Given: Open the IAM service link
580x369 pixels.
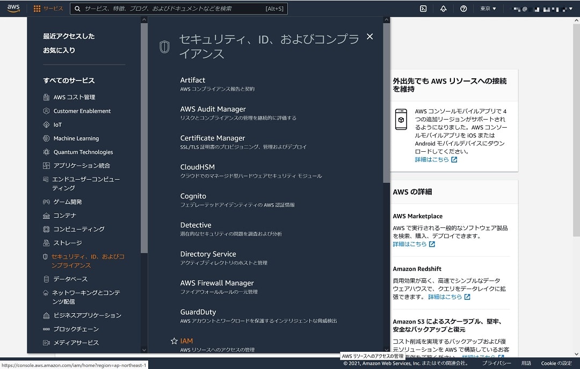Looking at the screenshot, I should click(186, 341).
